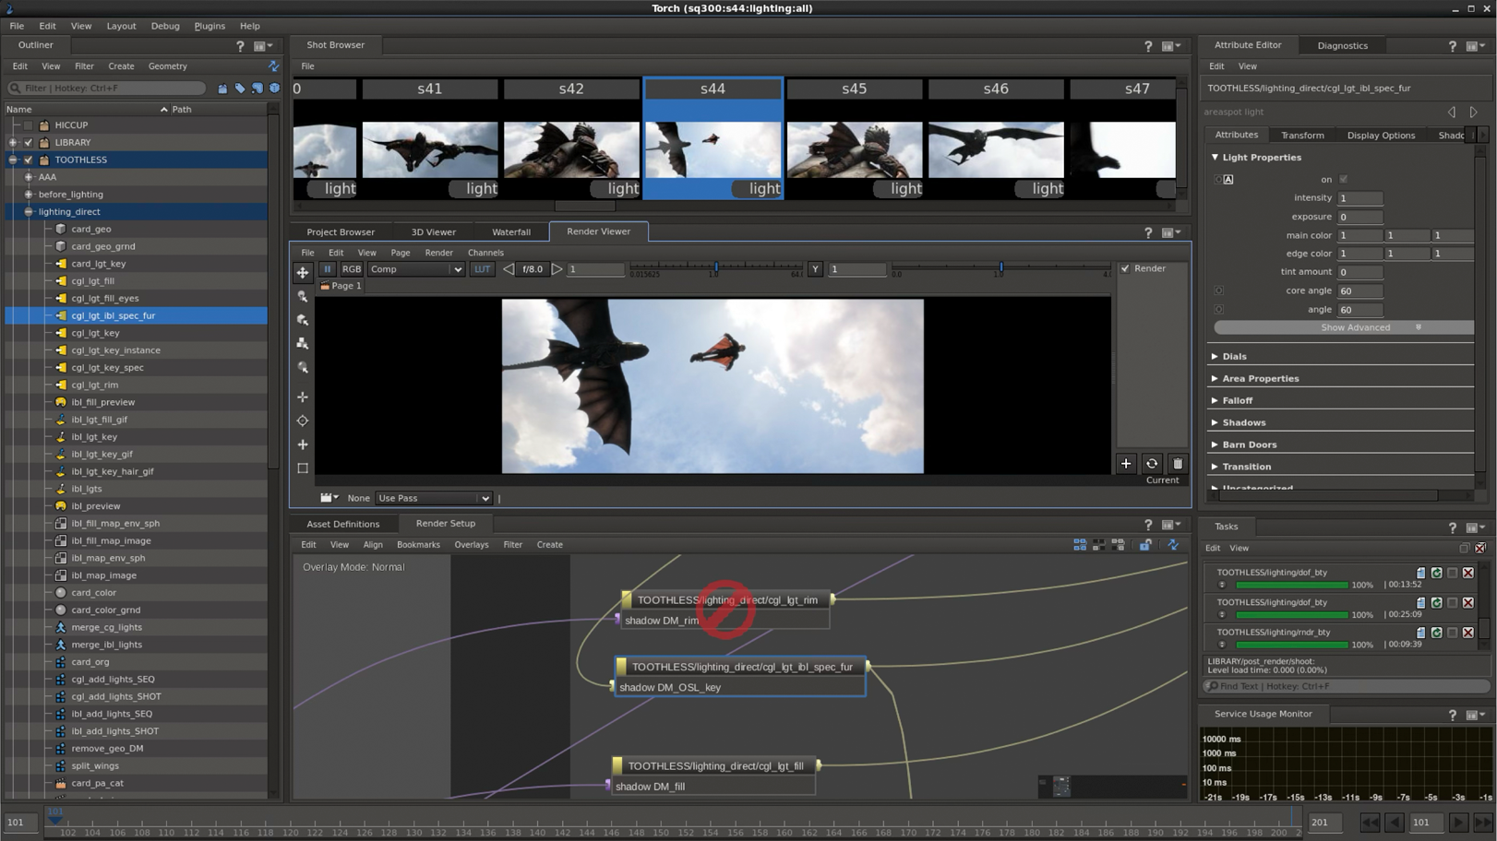Click the blue node layout icon in Render Setup
This screenshot has width=1497, height=841.
tap(1079, 545)
